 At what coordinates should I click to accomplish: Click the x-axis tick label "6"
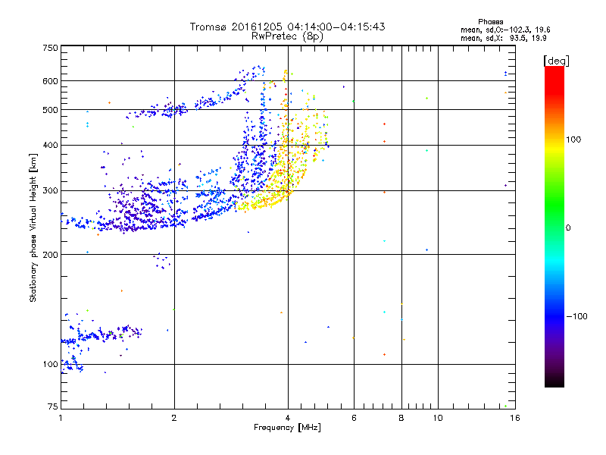point(354,418)
